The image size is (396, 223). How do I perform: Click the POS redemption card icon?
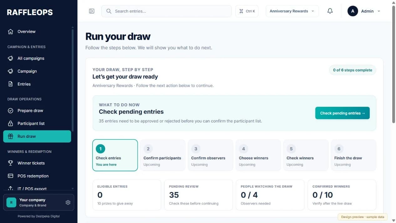tap(10, 176)
